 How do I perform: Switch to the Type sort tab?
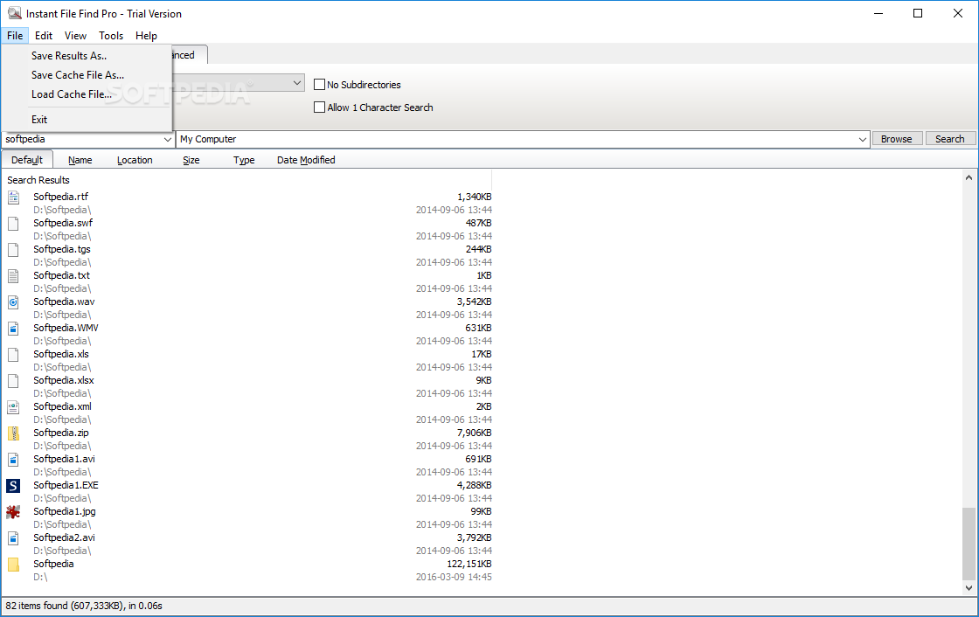click(x=244, y=160)
